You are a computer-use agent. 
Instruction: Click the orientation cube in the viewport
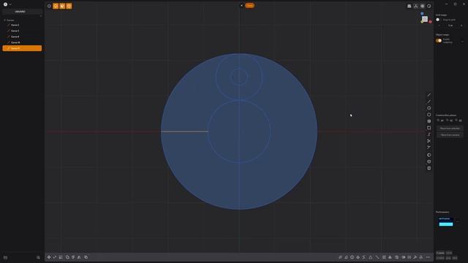tap(425, 19)
